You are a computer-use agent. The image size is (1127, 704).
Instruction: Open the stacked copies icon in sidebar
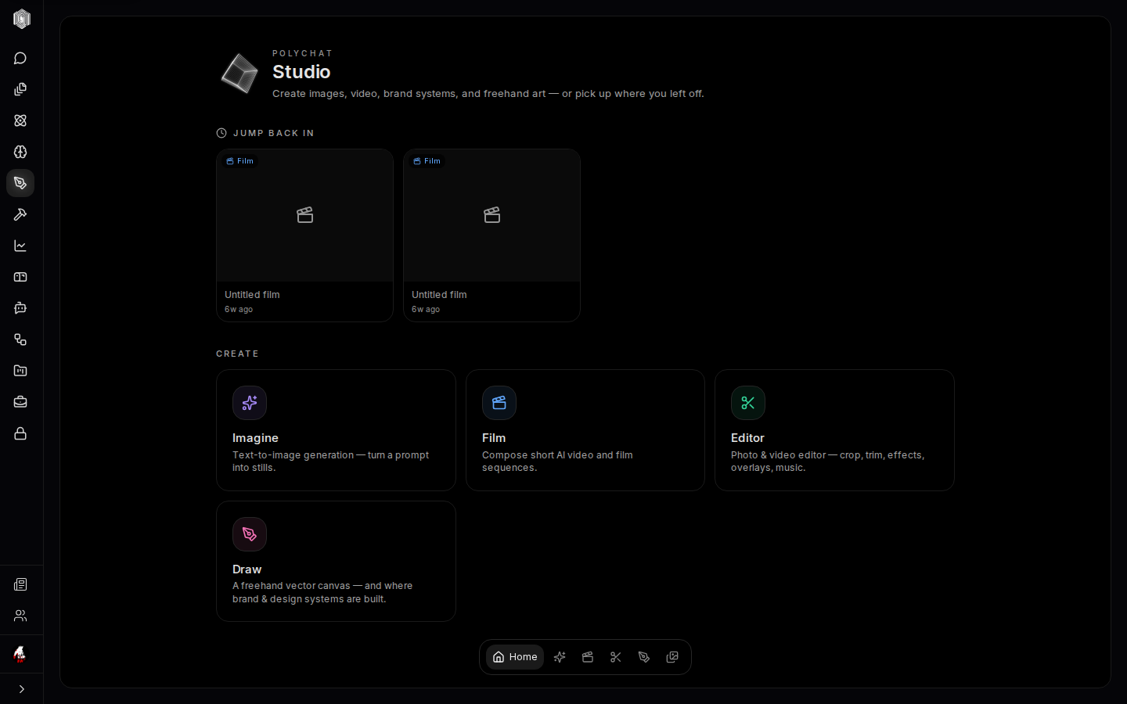(x=20, y=89)
